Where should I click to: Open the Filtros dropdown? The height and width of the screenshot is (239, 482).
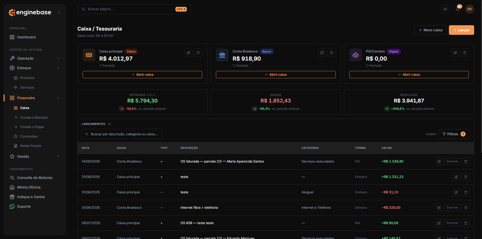click(x=454, y=134)
